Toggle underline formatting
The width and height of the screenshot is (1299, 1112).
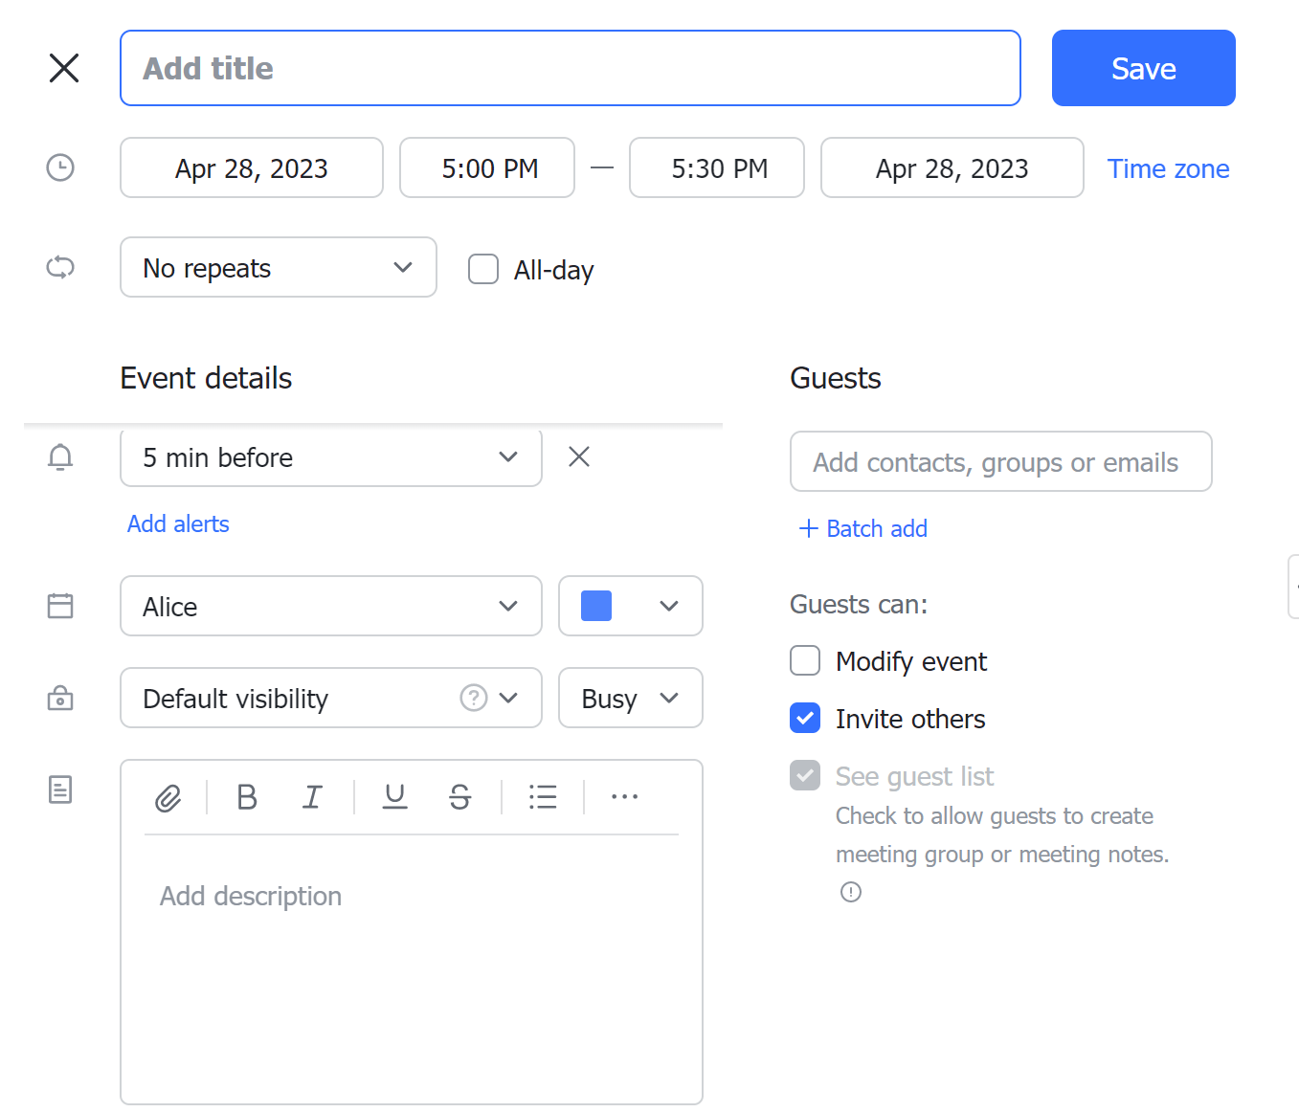coord(394,796)
